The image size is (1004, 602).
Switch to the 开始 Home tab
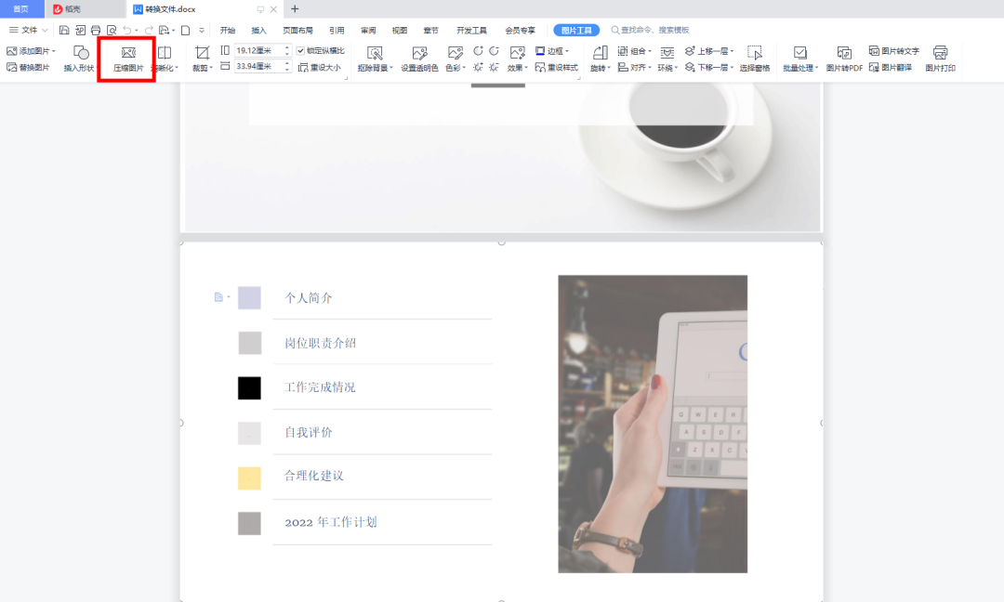228,30
